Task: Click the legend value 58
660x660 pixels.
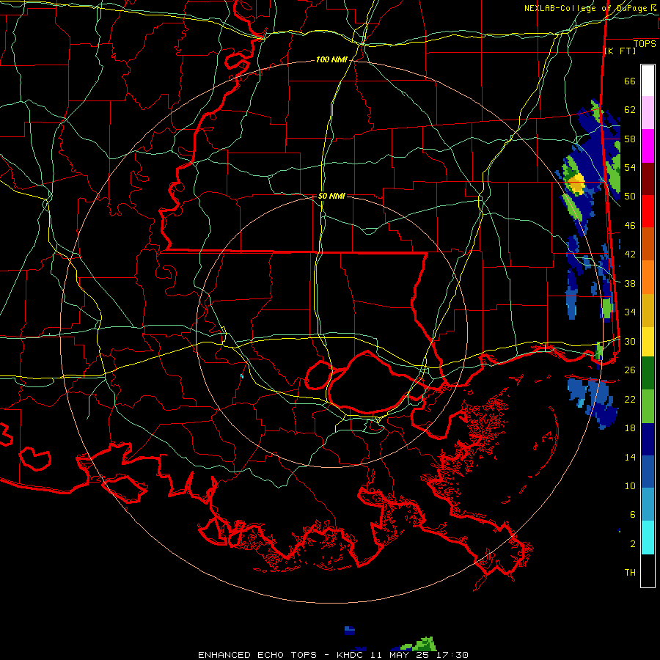Action: [630, 139]
